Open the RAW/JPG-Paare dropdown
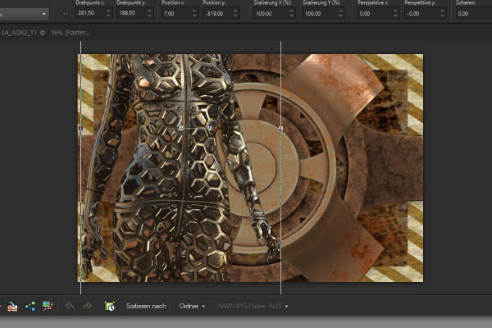Screen dimensions: 492x328 254,306
